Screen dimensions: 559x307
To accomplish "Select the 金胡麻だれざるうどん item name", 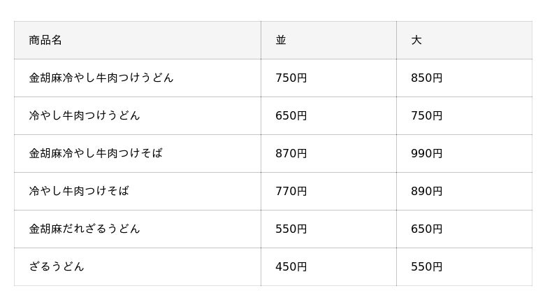I will tap(85, 229).
